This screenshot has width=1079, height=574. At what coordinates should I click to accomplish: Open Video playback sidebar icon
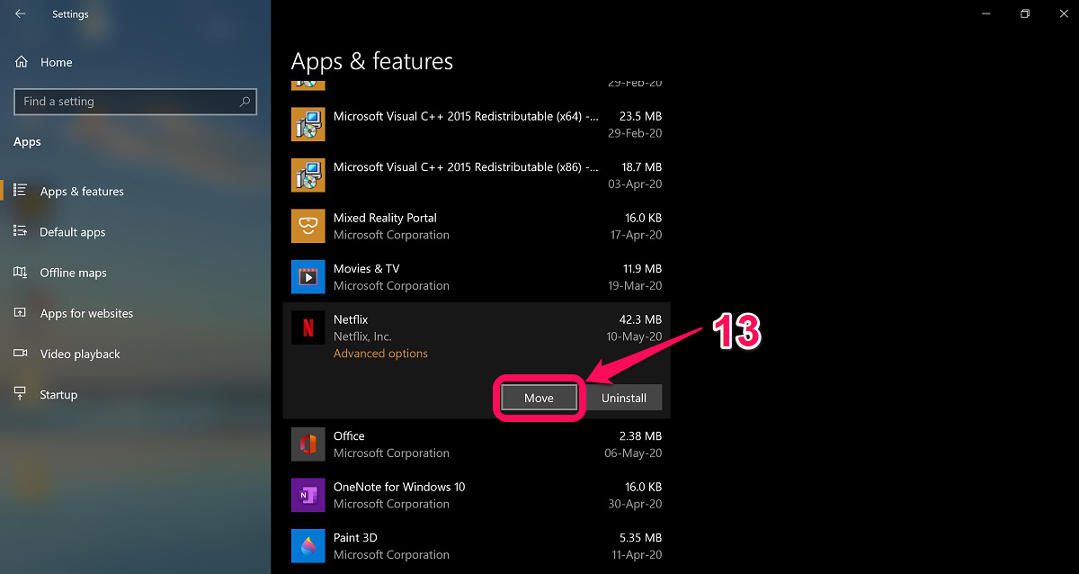pyautogui.click(x=20, y=354)
